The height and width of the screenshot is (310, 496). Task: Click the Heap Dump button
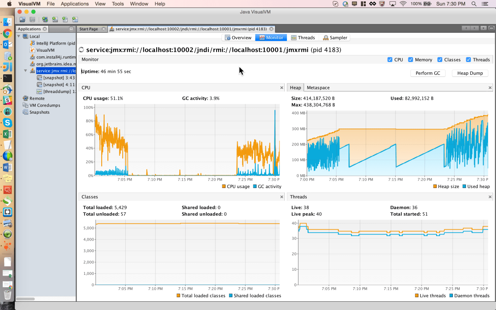click(470, 73)
